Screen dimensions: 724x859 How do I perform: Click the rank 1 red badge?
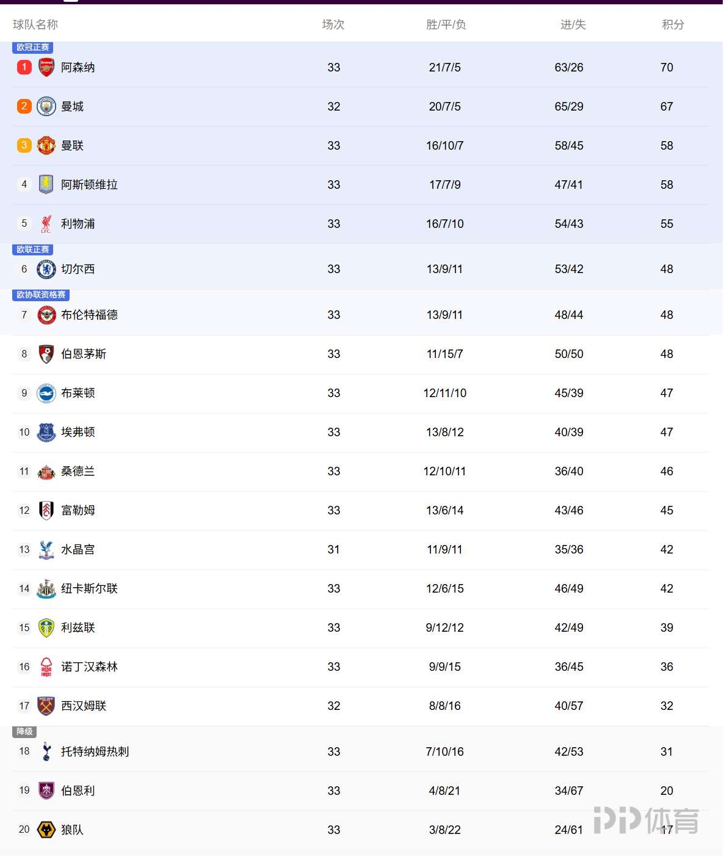coord(24,67)
